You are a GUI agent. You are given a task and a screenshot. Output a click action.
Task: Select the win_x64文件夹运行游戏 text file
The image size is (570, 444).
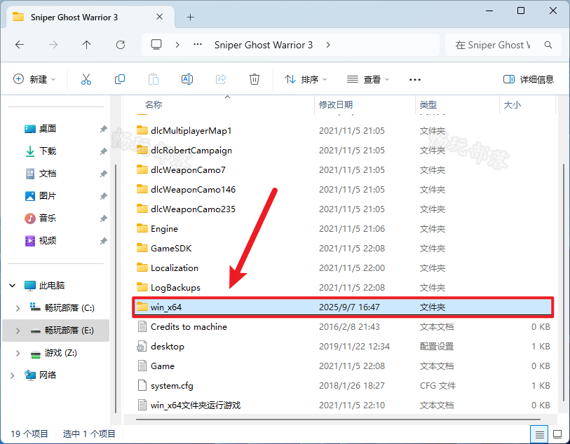pyautogui.click(x=196, y=405)
